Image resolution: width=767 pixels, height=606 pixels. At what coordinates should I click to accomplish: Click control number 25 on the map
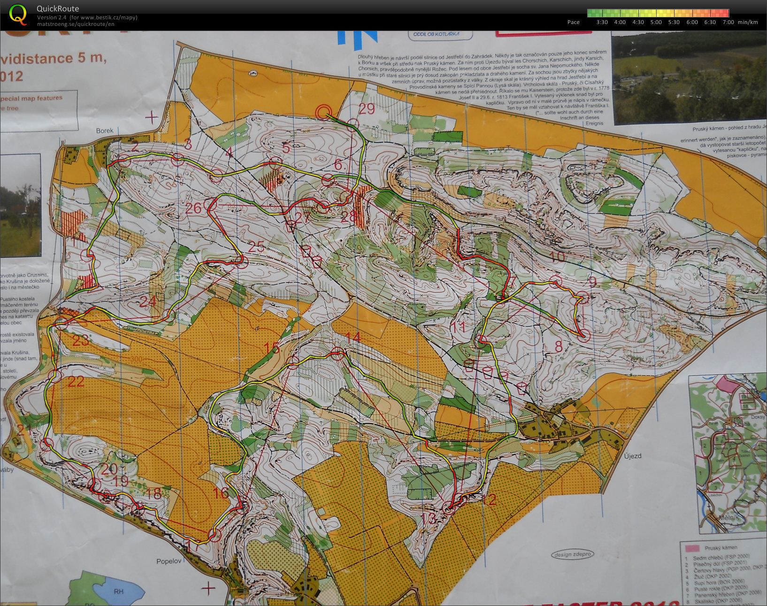tap(256, 247)
